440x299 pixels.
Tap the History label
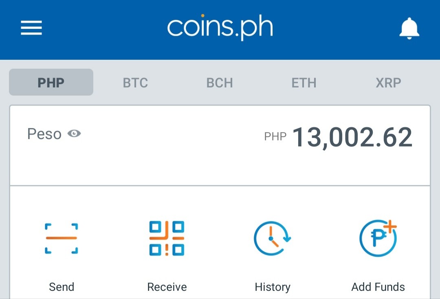tap(273, 287)
